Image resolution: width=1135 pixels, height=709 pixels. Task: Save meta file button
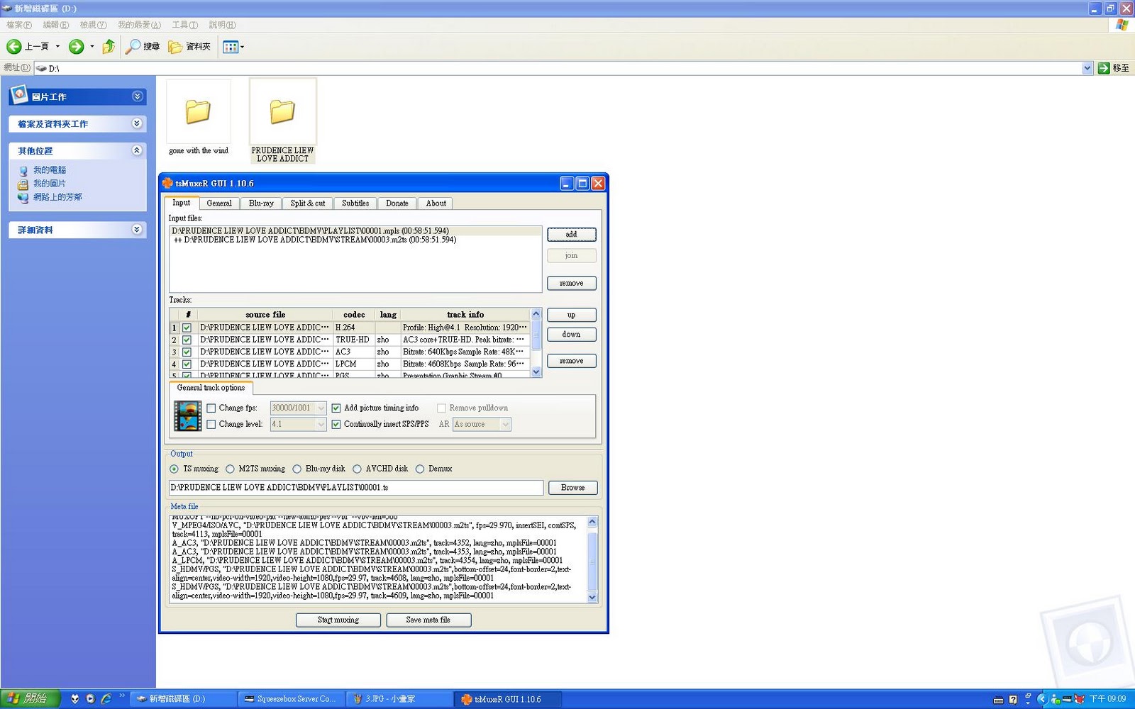[428, 620]
